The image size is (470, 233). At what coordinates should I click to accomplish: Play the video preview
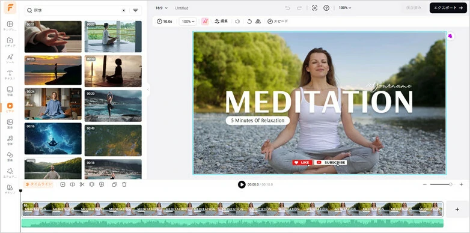242,184
